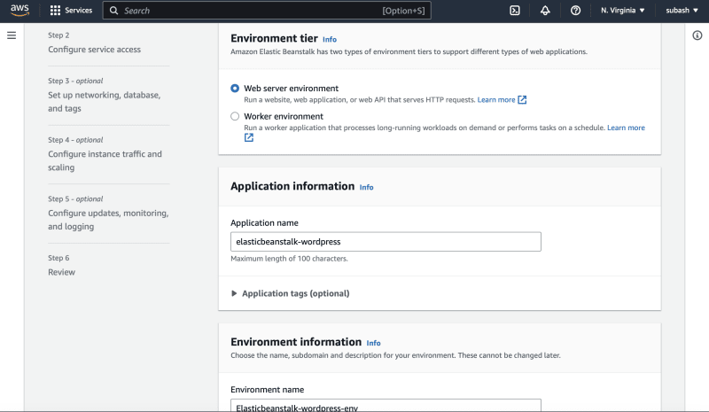Focus the AWS Search field

pyautogui.click(x=267, y=11)
